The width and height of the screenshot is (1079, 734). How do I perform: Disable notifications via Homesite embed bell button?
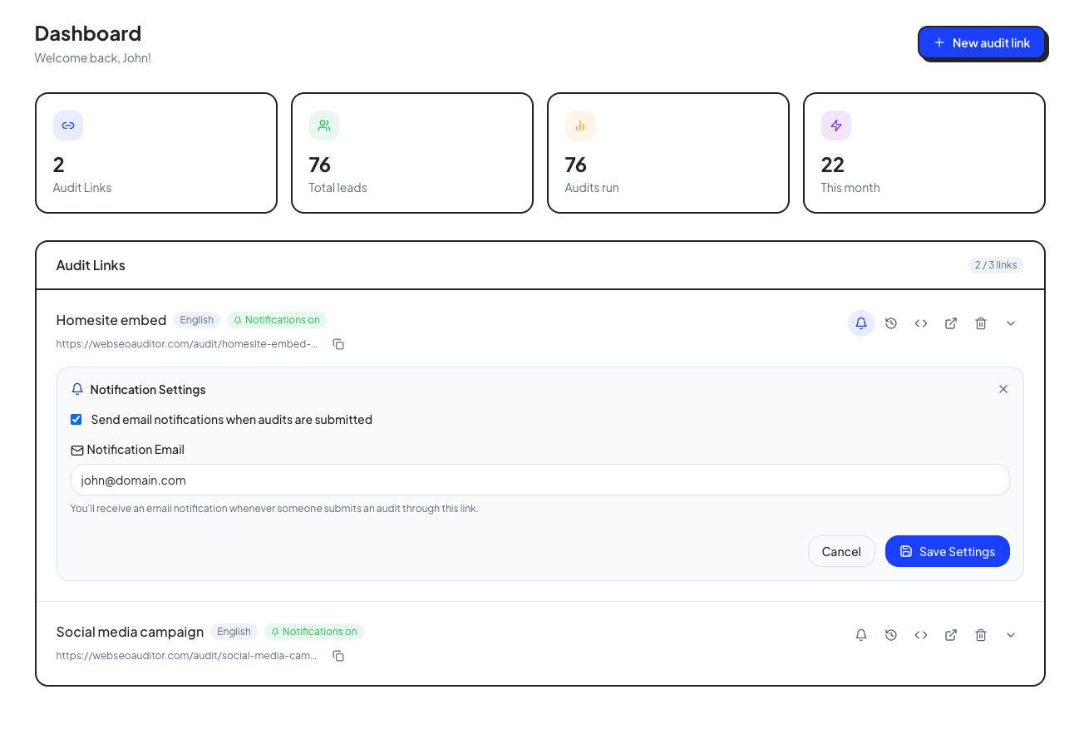861,323
